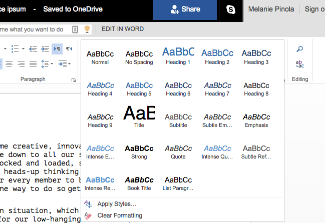Apply the Heading 1 style
The image size is (325, 223).
[178, 55]
